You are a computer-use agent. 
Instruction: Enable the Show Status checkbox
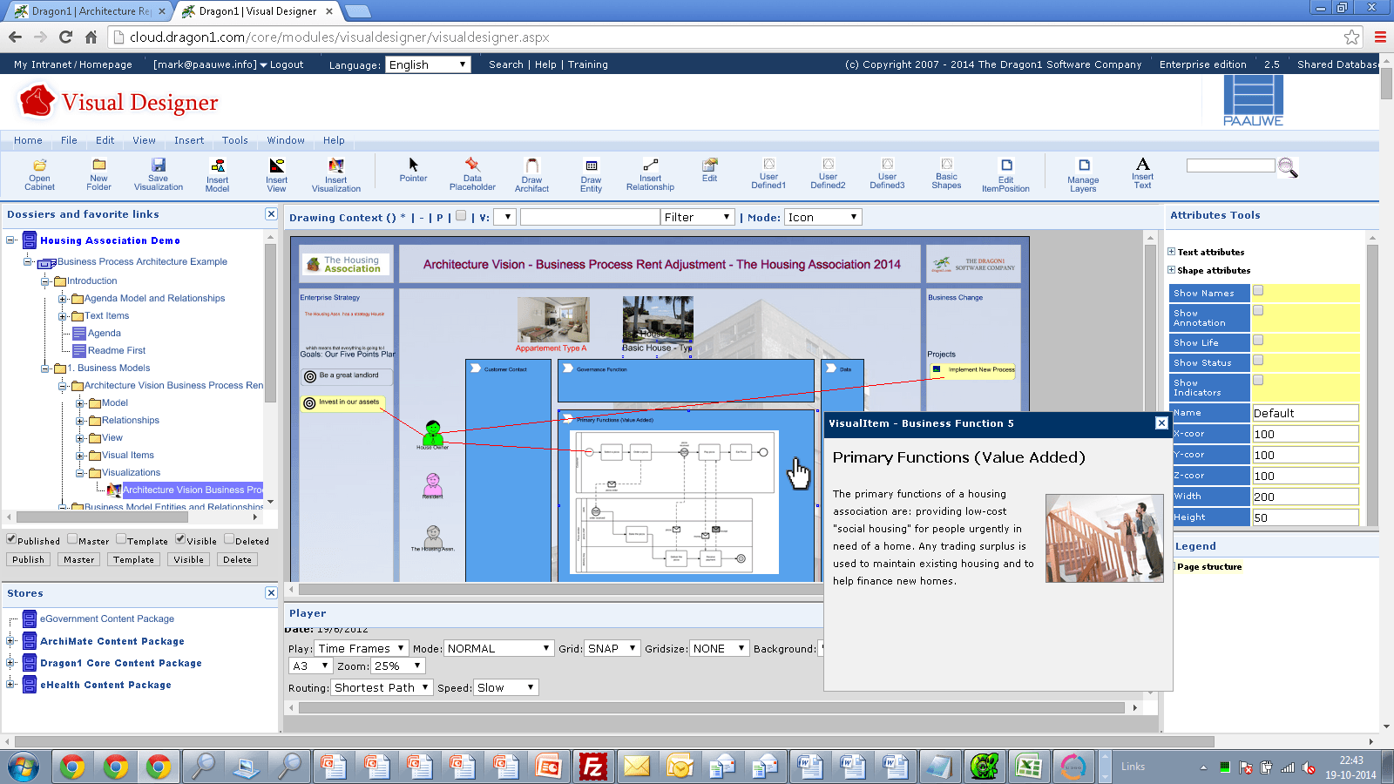click(1258, 361)
